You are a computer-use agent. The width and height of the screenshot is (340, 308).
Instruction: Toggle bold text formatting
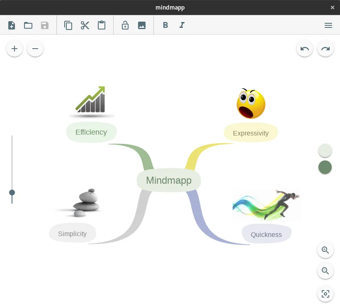coord(165,25)
